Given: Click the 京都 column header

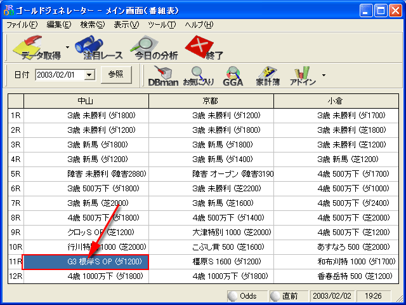Looking at the screenshot, I should tap(211, 101).
